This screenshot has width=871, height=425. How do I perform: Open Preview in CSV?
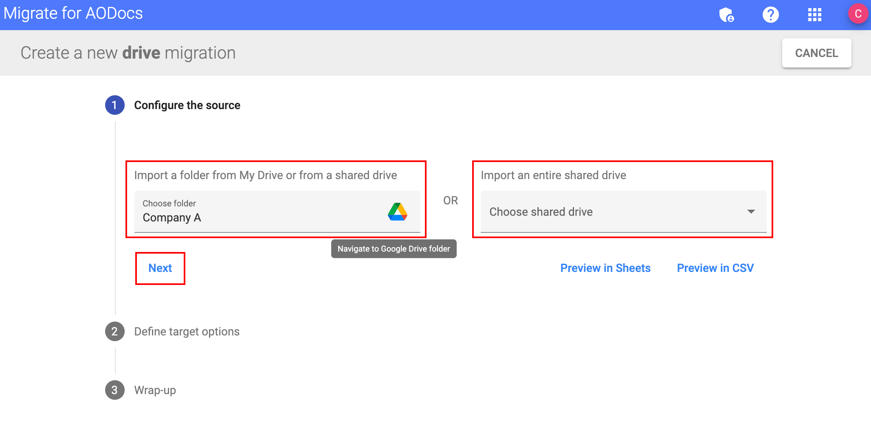(x=715, y=268)
